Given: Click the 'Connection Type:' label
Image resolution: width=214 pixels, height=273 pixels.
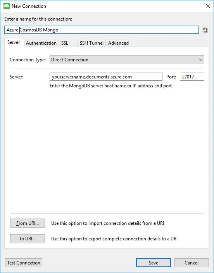Looking at the screenshot, I should [x=28, y=60].
